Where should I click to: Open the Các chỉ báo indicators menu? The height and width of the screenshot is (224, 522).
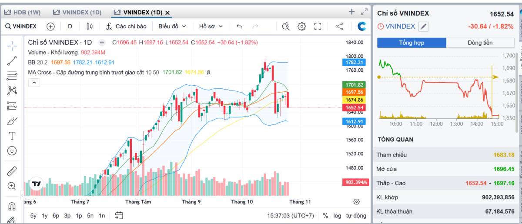click(126, 27)
